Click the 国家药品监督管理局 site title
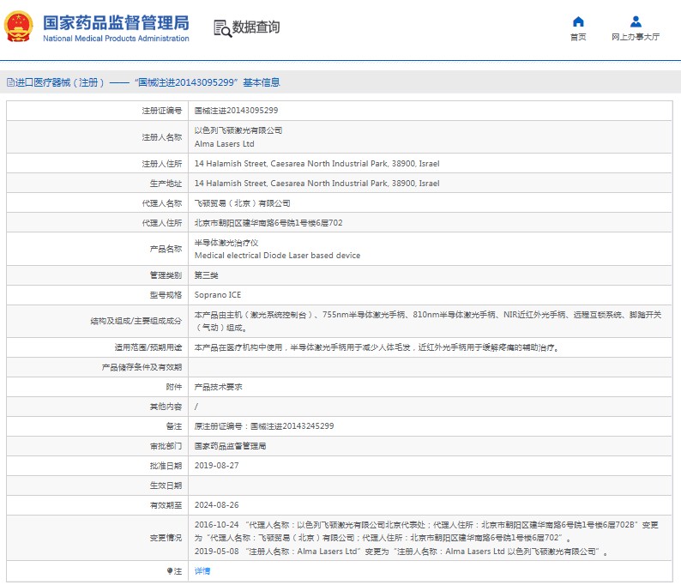The image size is (681, 585). [x=116, y=23]
